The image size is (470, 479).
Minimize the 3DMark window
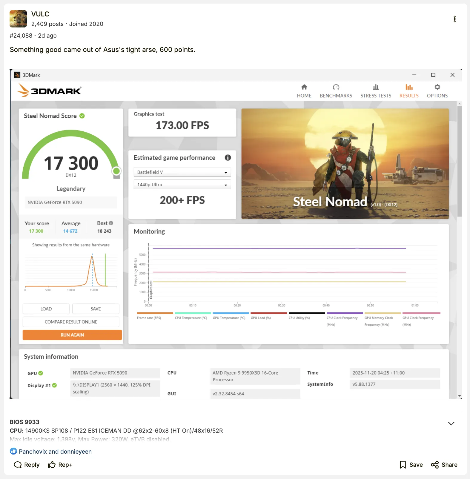coord(414,75)
